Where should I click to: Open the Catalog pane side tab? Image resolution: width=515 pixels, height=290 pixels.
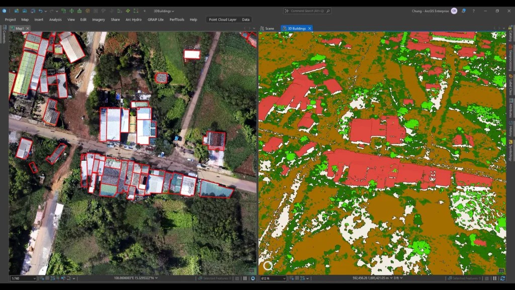point(510,34)
